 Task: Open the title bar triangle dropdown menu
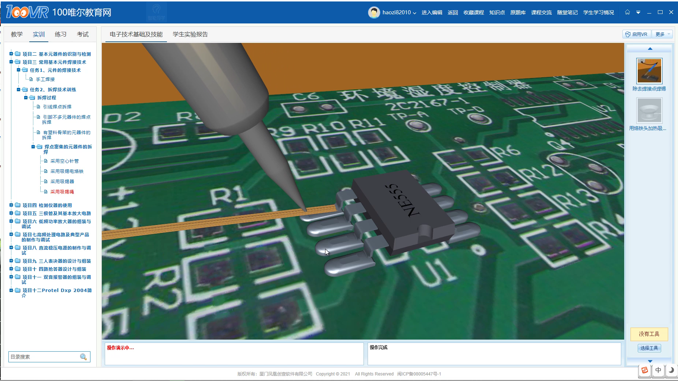tap(638, 12)
